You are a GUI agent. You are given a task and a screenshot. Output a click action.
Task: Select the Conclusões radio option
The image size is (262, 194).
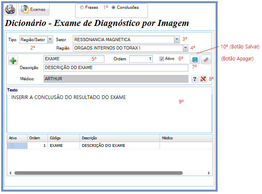(114, 8)
